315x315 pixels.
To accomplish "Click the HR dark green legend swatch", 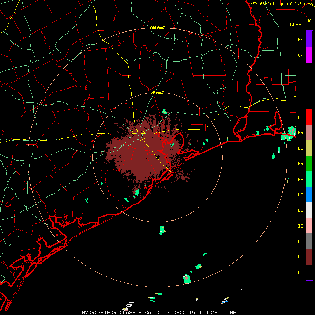I will click(x=309, y=163).
